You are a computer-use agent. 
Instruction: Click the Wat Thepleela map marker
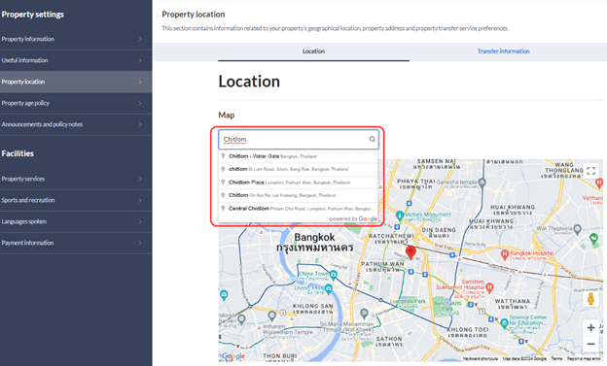pos(578,229)
